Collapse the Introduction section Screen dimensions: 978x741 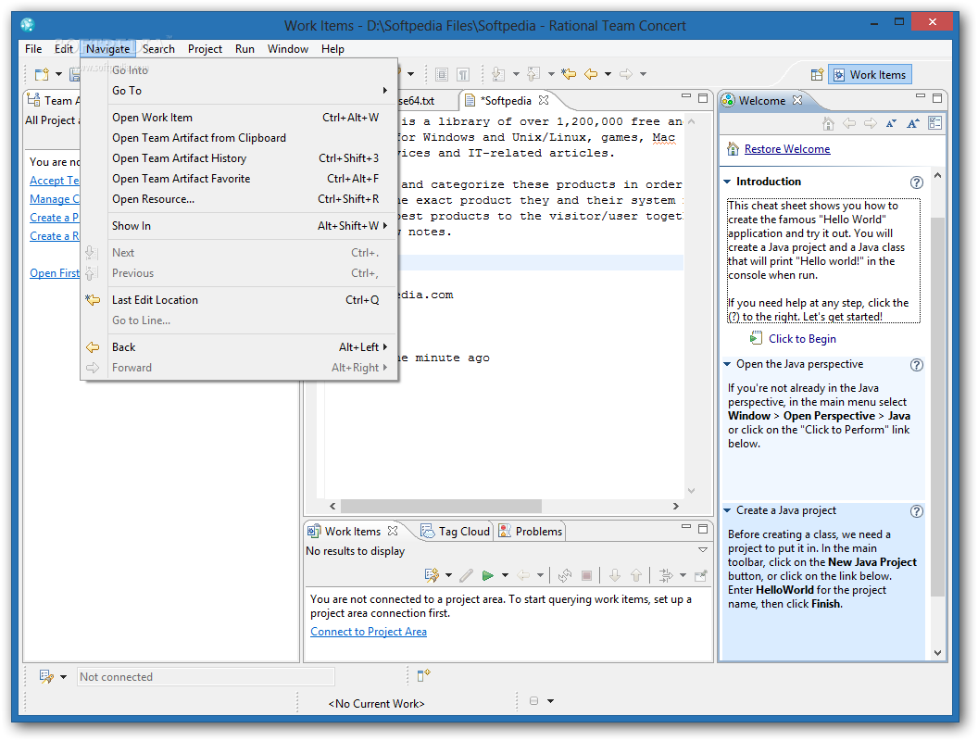[727, 182]
